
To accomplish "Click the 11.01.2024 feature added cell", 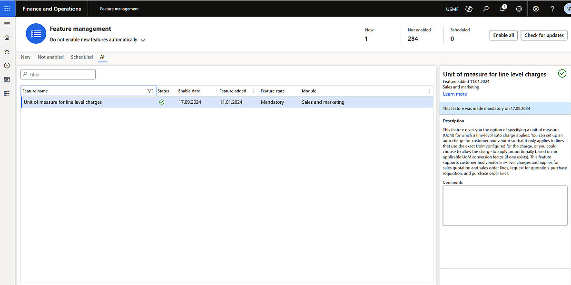I will [x=231, y=102].
